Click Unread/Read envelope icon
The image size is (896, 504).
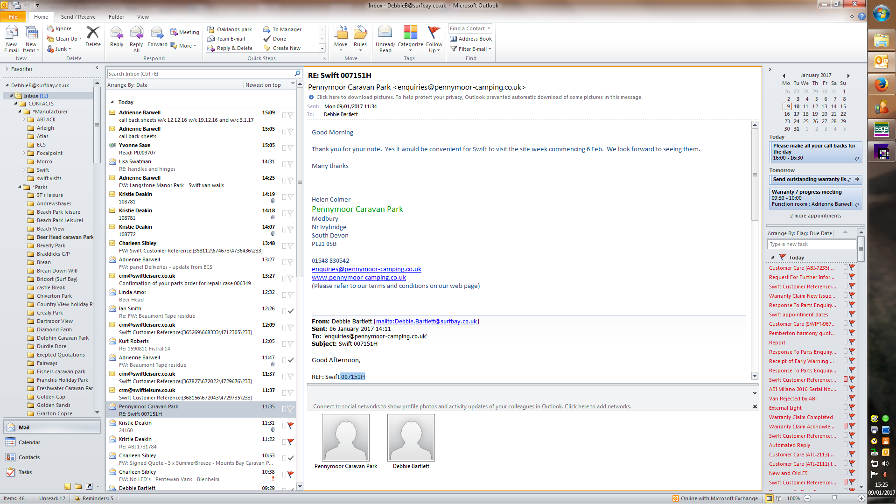pyautogui.click(x=385, y=33)
